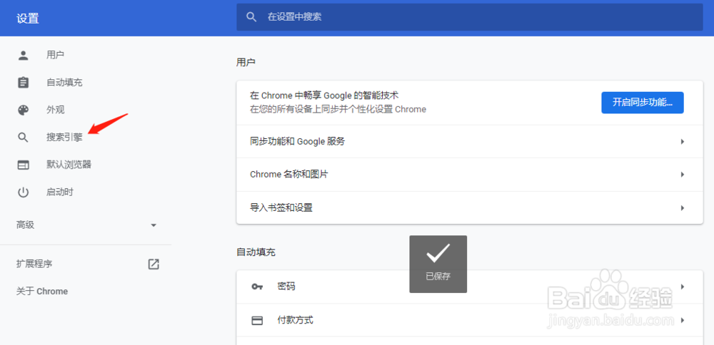
Task: Click the Chrome 名称和图片 label
Action: tap(289, 175)
